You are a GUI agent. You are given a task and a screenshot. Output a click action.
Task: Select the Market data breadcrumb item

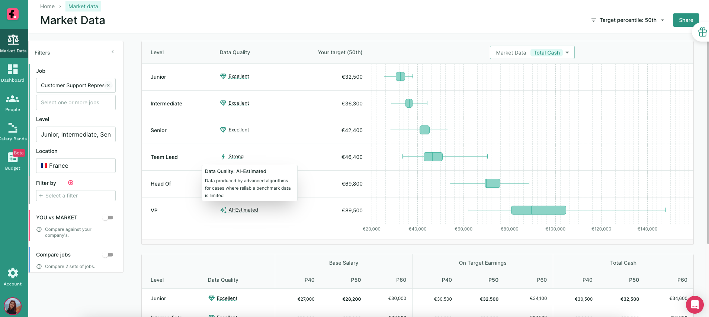tap(83, 6)
